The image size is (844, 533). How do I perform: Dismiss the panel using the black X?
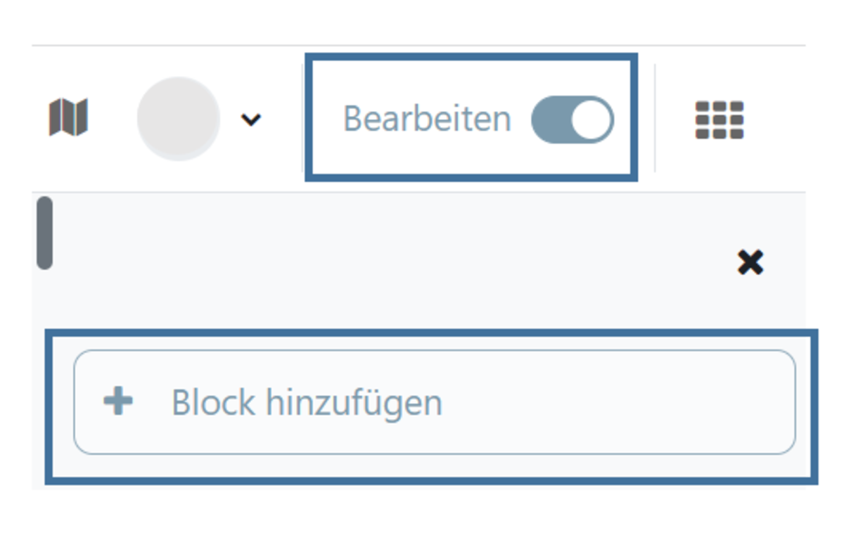pyautogui.click(x=750, y=262)
